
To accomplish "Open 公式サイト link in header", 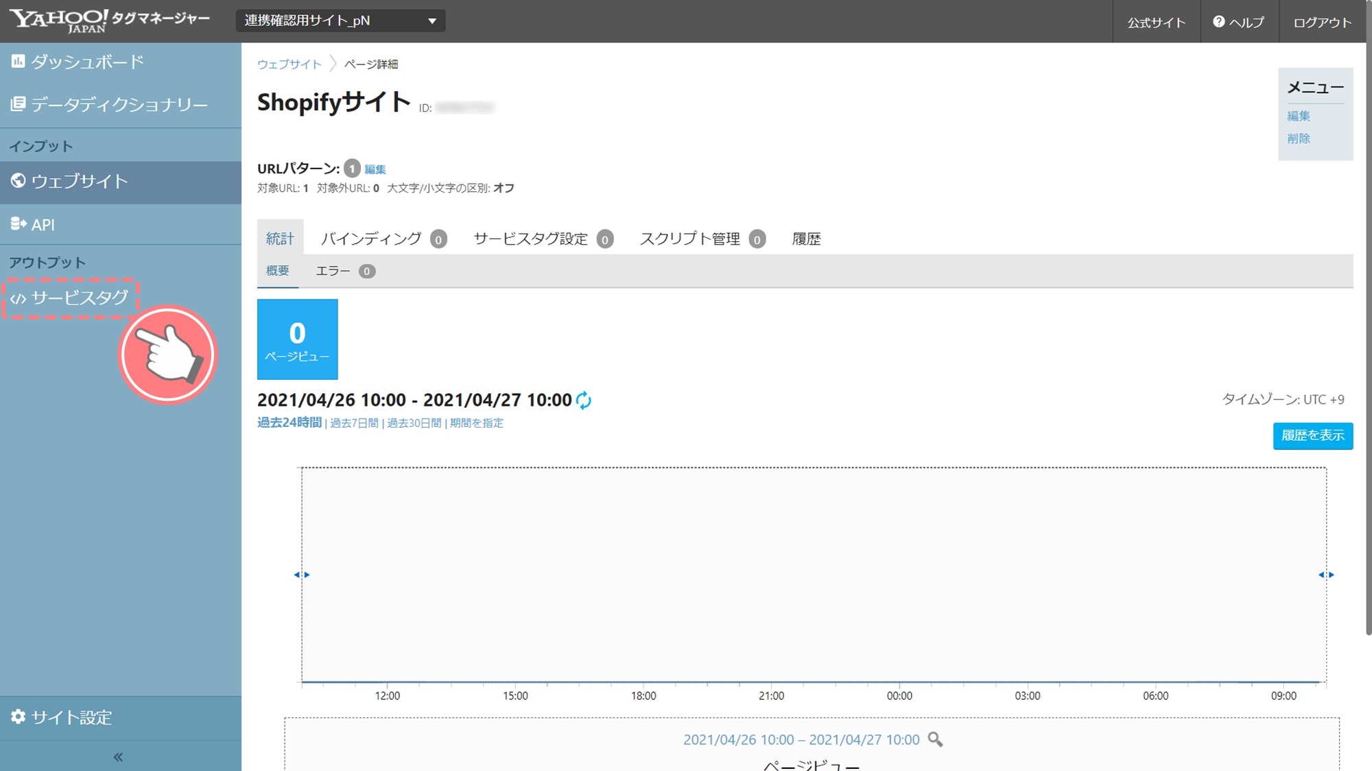I will point(1157,23).
